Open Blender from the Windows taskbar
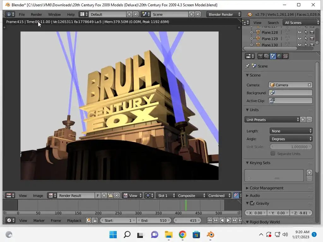The image size is (323, 242). pyautogui.click(x=210, y=234)
